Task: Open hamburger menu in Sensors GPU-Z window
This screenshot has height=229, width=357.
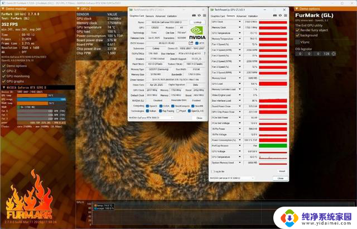Action: [286, 16]
